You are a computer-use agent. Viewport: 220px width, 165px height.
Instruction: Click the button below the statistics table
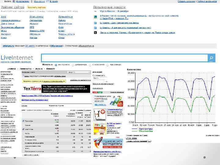(x=31, y=155)
